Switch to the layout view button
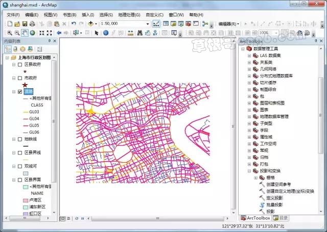 click(68, 218)
